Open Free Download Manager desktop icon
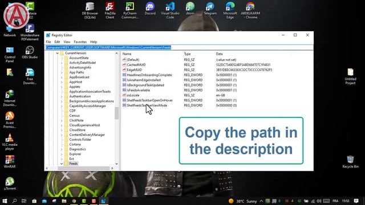Image resolution: width=365 pixels, height=205 pixels. [30, 76]
